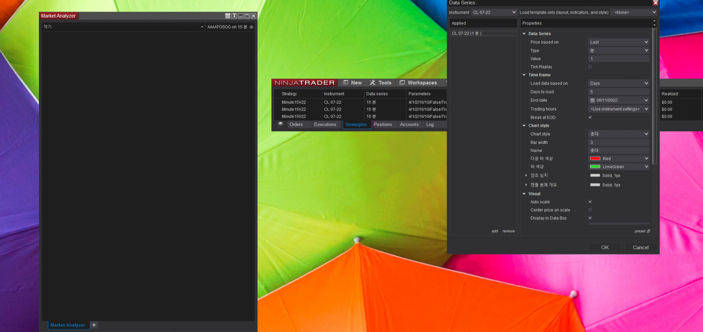Select CL 07-22 (1 분) in Applied list
The width and height of the screenshot is (703, 332).
coord(483,33)
